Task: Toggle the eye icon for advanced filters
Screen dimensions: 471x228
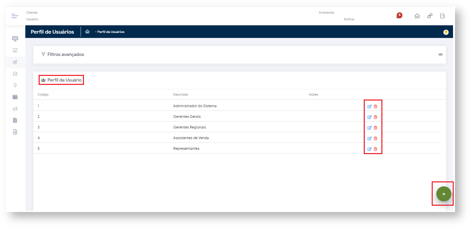Action: pos(440,54)
